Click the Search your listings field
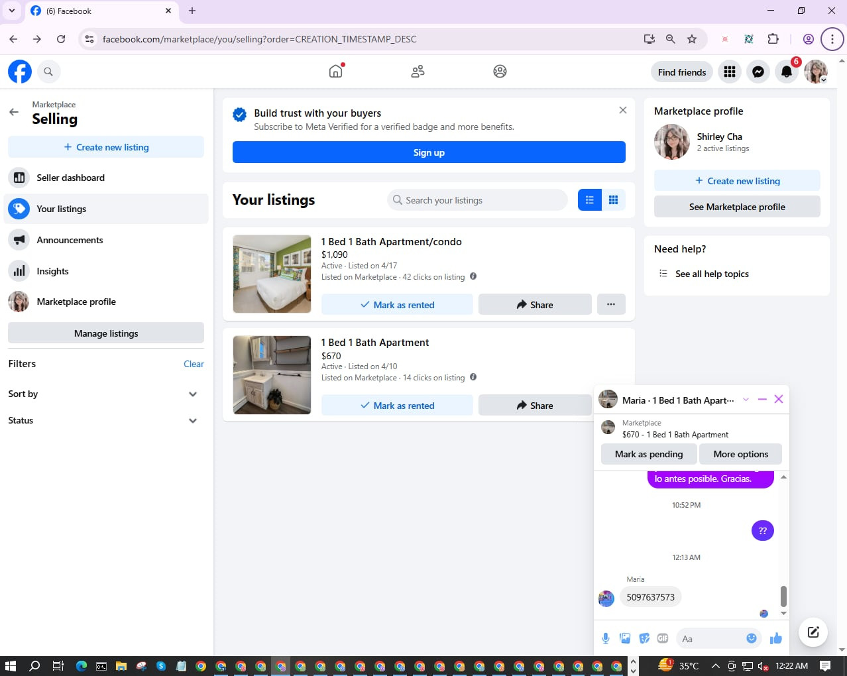 point(477,200)
